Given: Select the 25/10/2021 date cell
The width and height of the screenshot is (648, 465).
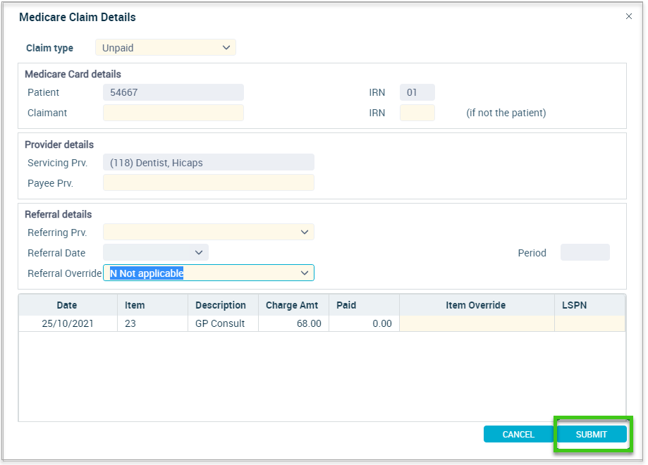Looking at the screenshot, I should click(68, 323).
